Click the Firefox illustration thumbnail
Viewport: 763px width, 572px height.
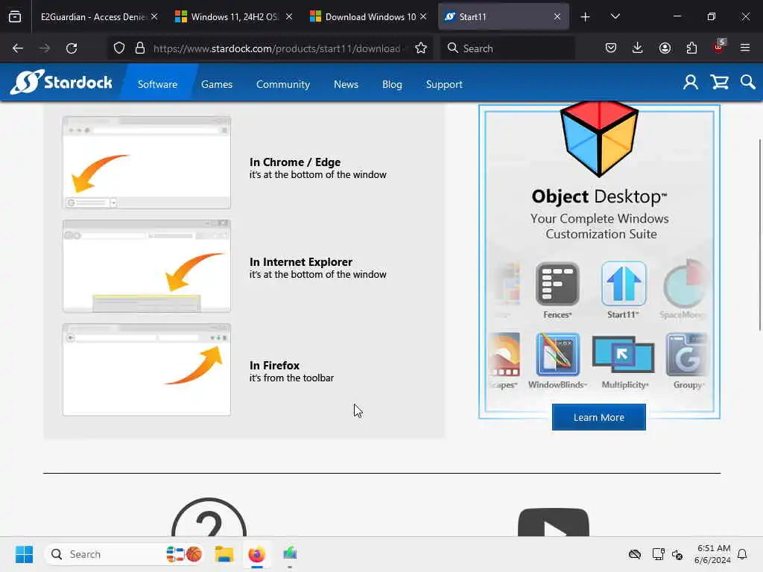click(147, 369)
